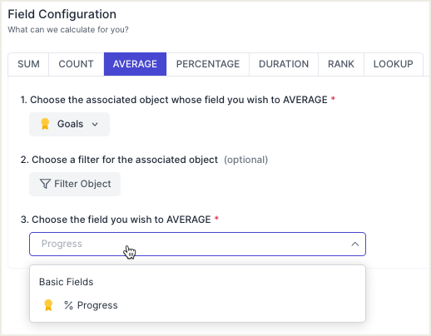The image size is (431, 336).
Task: Click the Filter Object button
Action: pos(75,184)
